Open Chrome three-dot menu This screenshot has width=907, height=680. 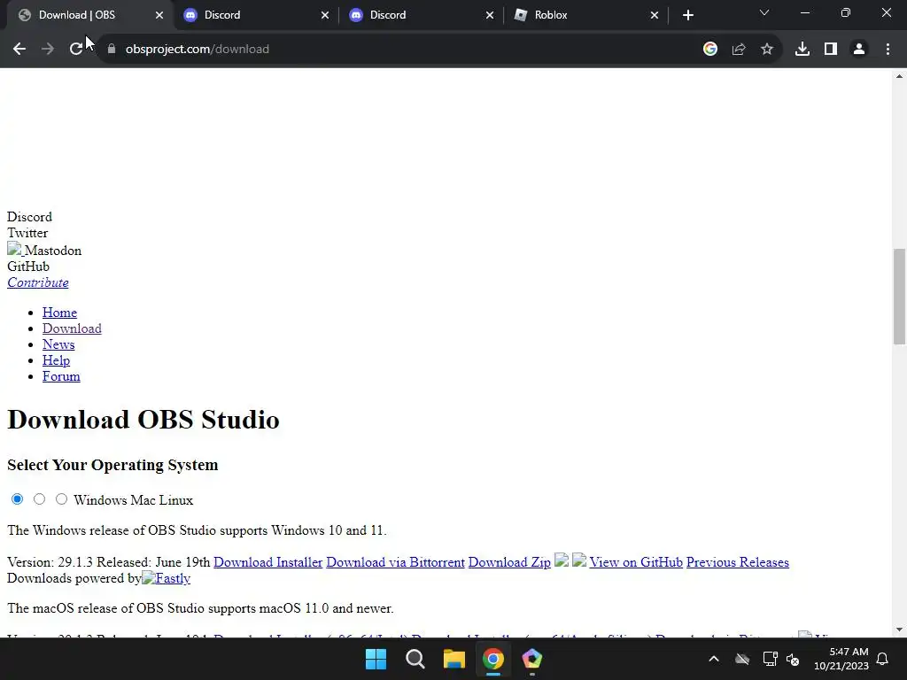coord(888,50)
